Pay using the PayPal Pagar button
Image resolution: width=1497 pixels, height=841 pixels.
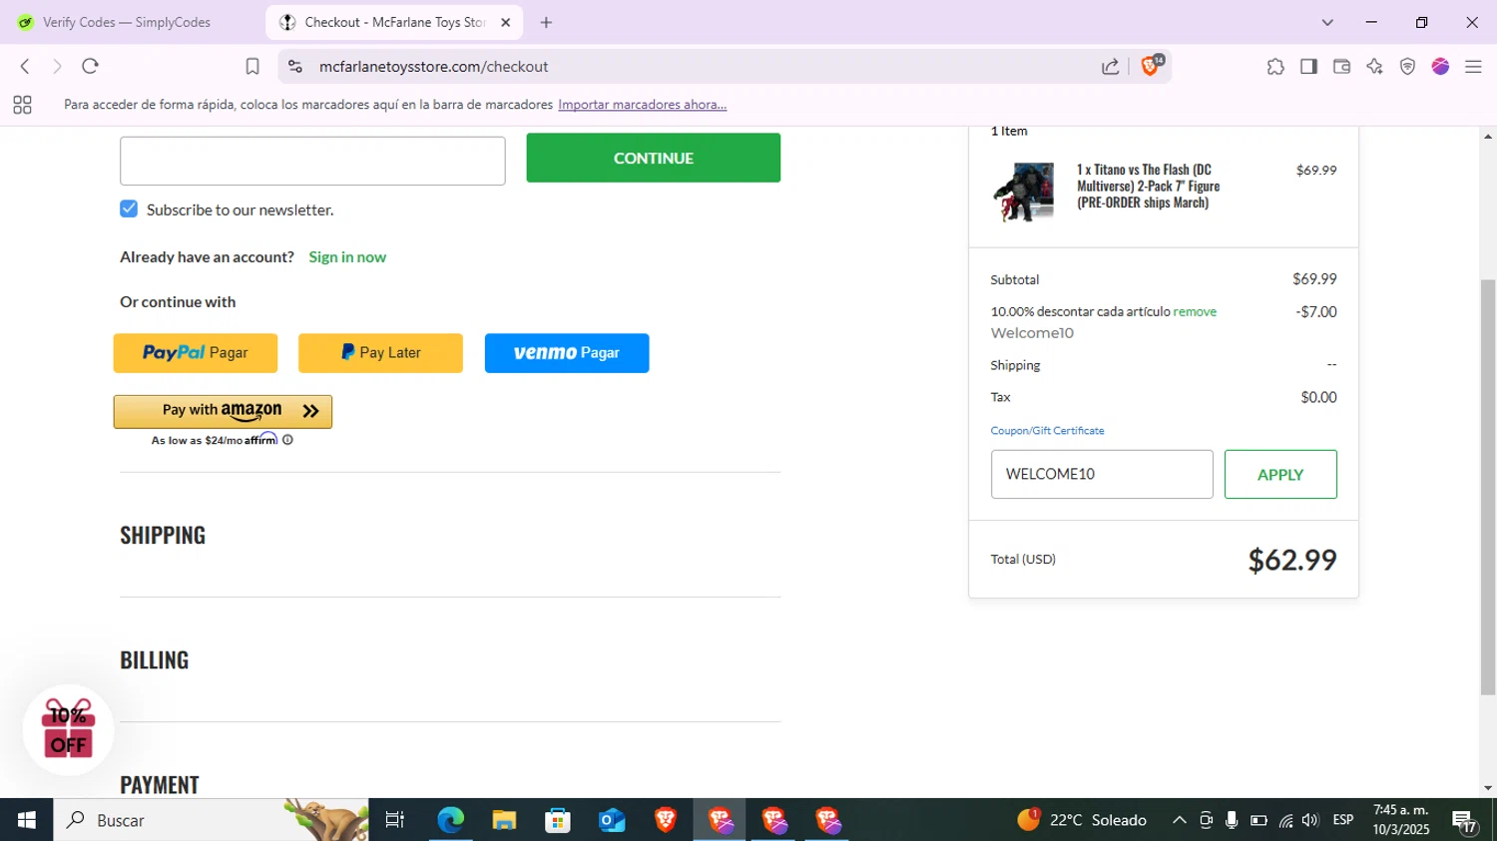click(196, 353)
